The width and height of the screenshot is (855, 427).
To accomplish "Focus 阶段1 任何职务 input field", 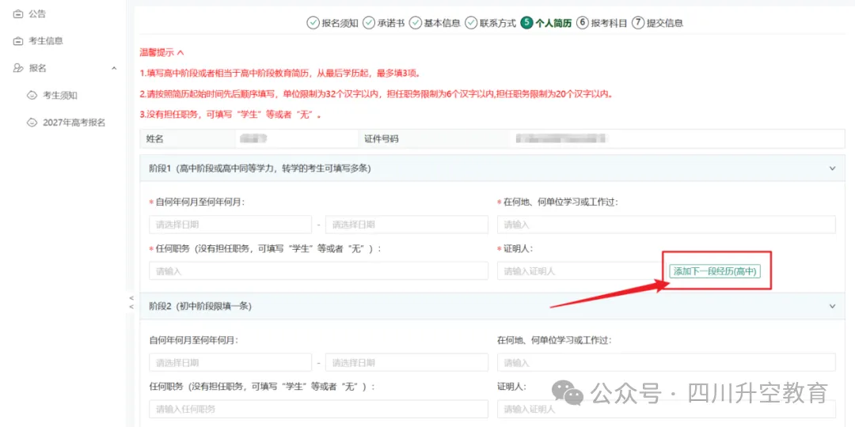I will click(x=318, y=270).
